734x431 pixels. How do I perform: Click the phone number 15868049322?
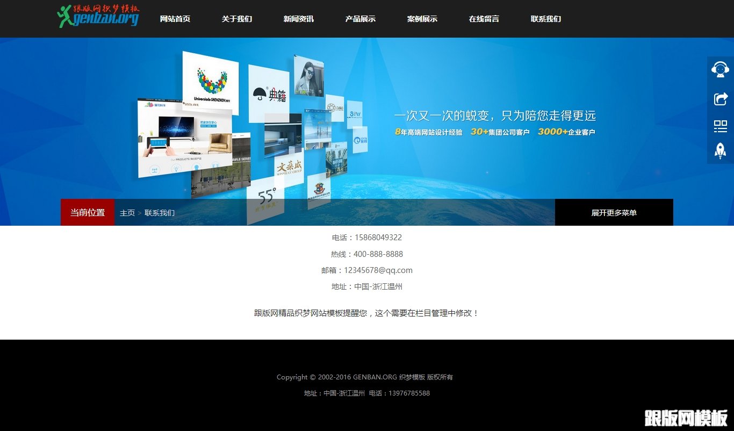pos(378,238)
